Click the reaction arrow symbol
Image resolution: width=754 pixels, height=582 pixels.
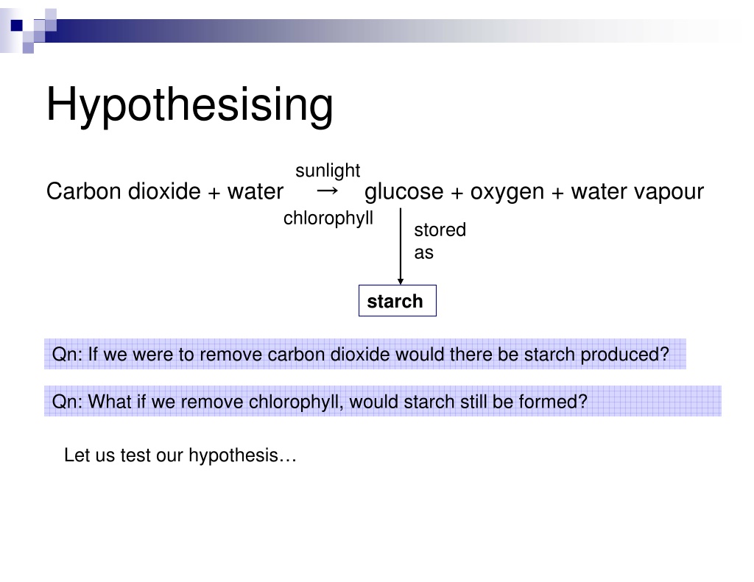[x=328, y=191]
